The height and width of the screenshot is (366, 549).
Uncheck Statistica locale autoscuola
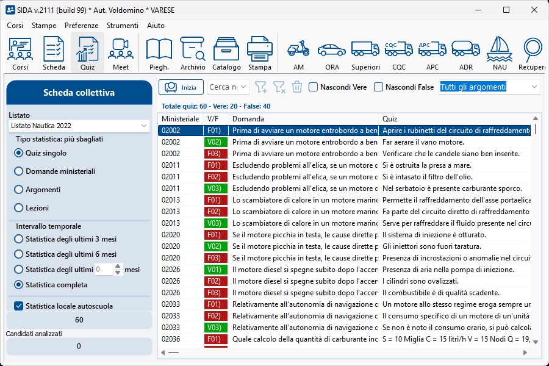coord(18,306)
